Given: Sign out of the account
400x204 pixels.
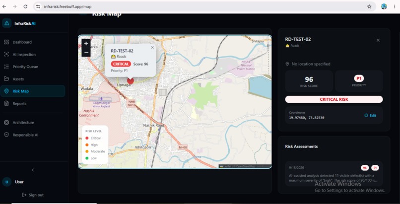Looking at the screenshot, I should (33, 195).
